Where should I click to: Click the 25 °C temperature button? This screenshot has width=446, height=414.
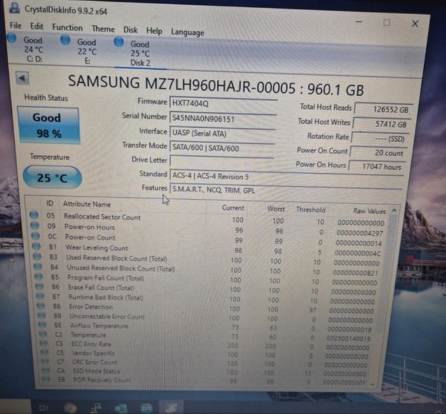click(x=52, y=177)
